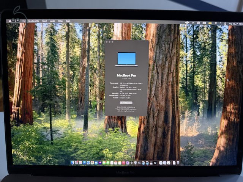Screen dimensions: 243x182
Task: Click the További infó button in About window
Action: pyautogui.click(x=126, y=103)
